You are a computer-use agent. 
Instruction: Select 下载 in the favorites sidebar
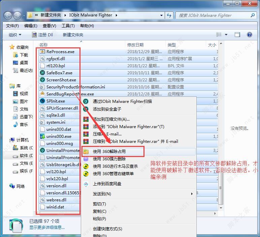(21, 55)
